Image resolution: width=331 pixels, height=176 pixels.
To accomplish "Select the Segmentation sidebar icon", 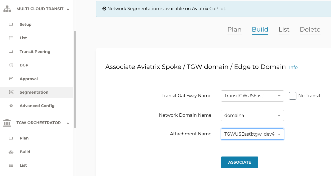I will (11, 92).
